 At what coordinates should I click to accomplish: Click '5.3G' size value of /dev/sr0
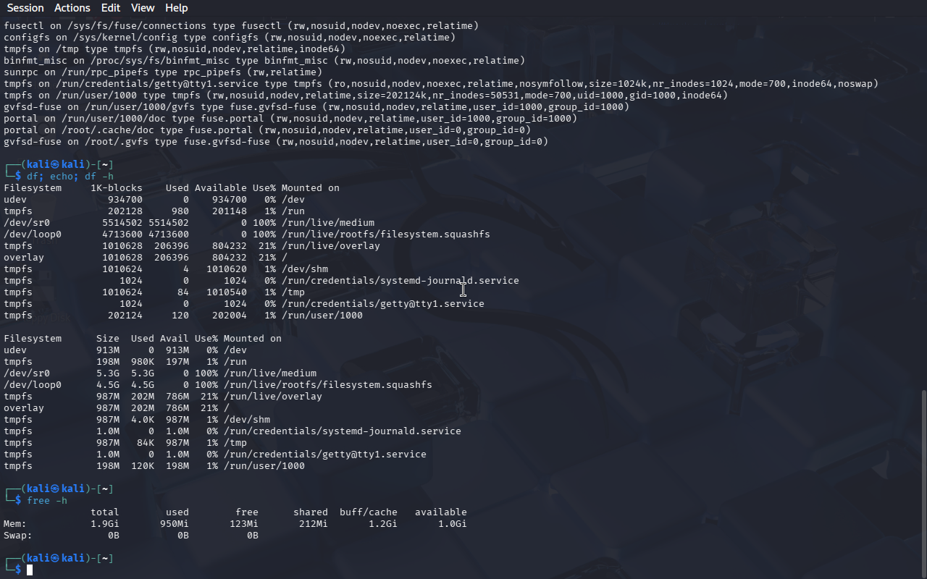(x=107, y=373)
